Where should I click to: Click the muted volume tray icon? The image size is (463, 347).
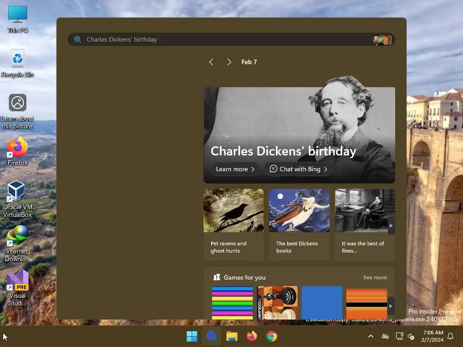[411, 336]
